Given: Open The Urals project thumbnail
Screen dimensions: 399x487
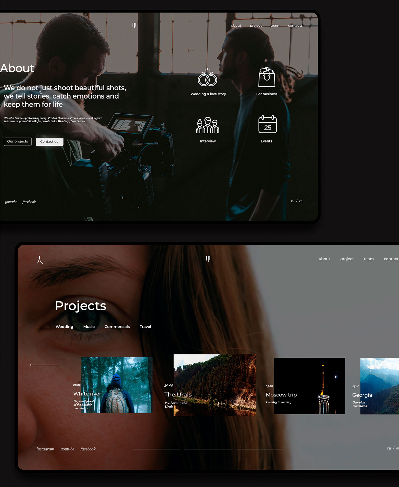Looking at the screenshot, I should [x=214, y=385].
